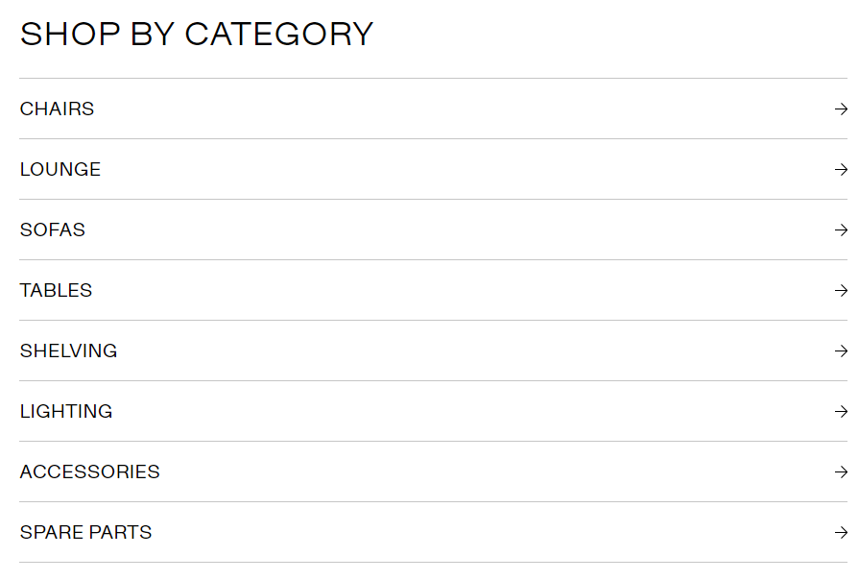The height and width of the screenshot is (580, 859).
Task: Click the Shop By Category heading
Action: [196, 35]
